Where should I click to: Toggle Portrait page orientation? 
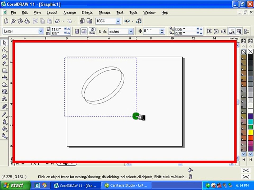pos(77,31)
